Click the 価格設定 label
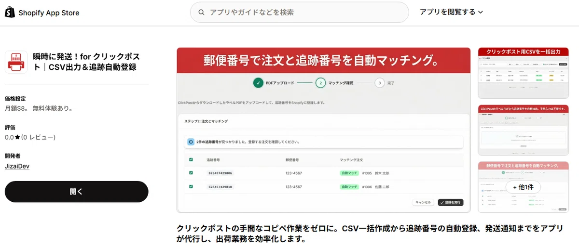Image resolution: width=579 pixels, height=247 pixels. point(15,99)
